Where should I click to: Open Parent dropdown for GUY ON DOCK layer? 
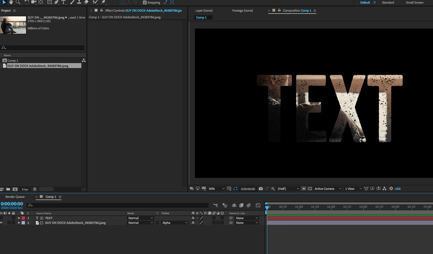[x=247, y=223]
